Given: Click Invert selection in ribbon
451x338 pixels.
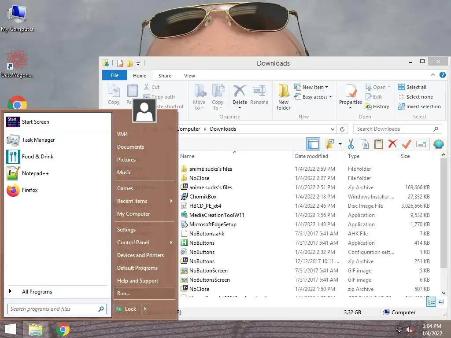Looking at the screenshot, I should click(x=419, y=107).
